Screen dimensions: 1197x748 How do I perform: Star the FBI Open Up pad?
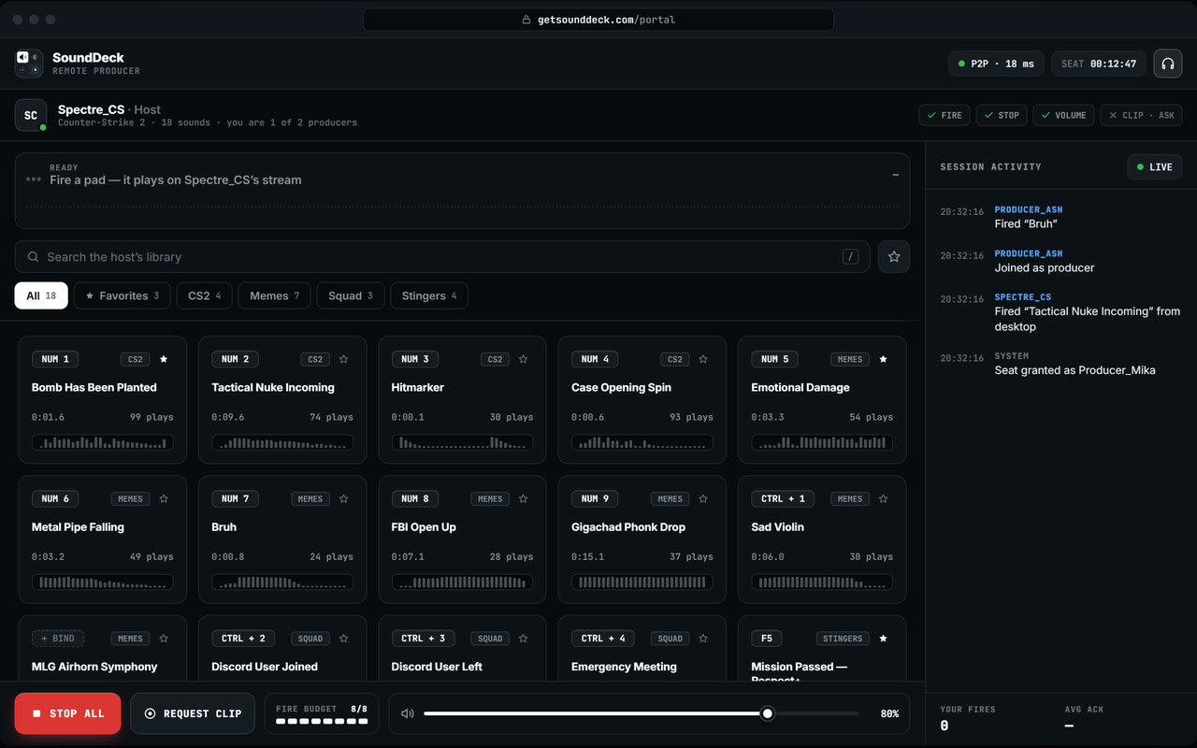pos(523,499)
